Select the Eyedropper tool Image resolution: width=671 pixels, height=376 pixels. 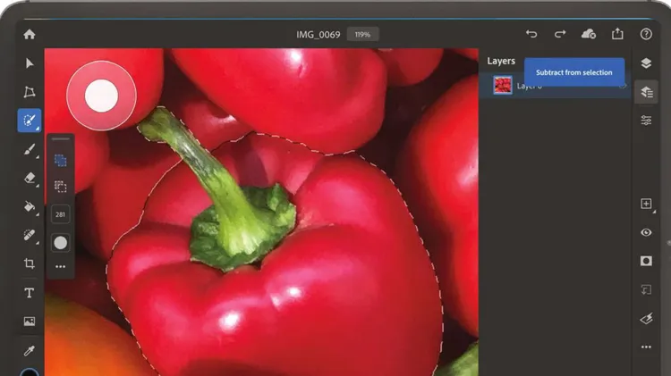click(x=30, y=351)
